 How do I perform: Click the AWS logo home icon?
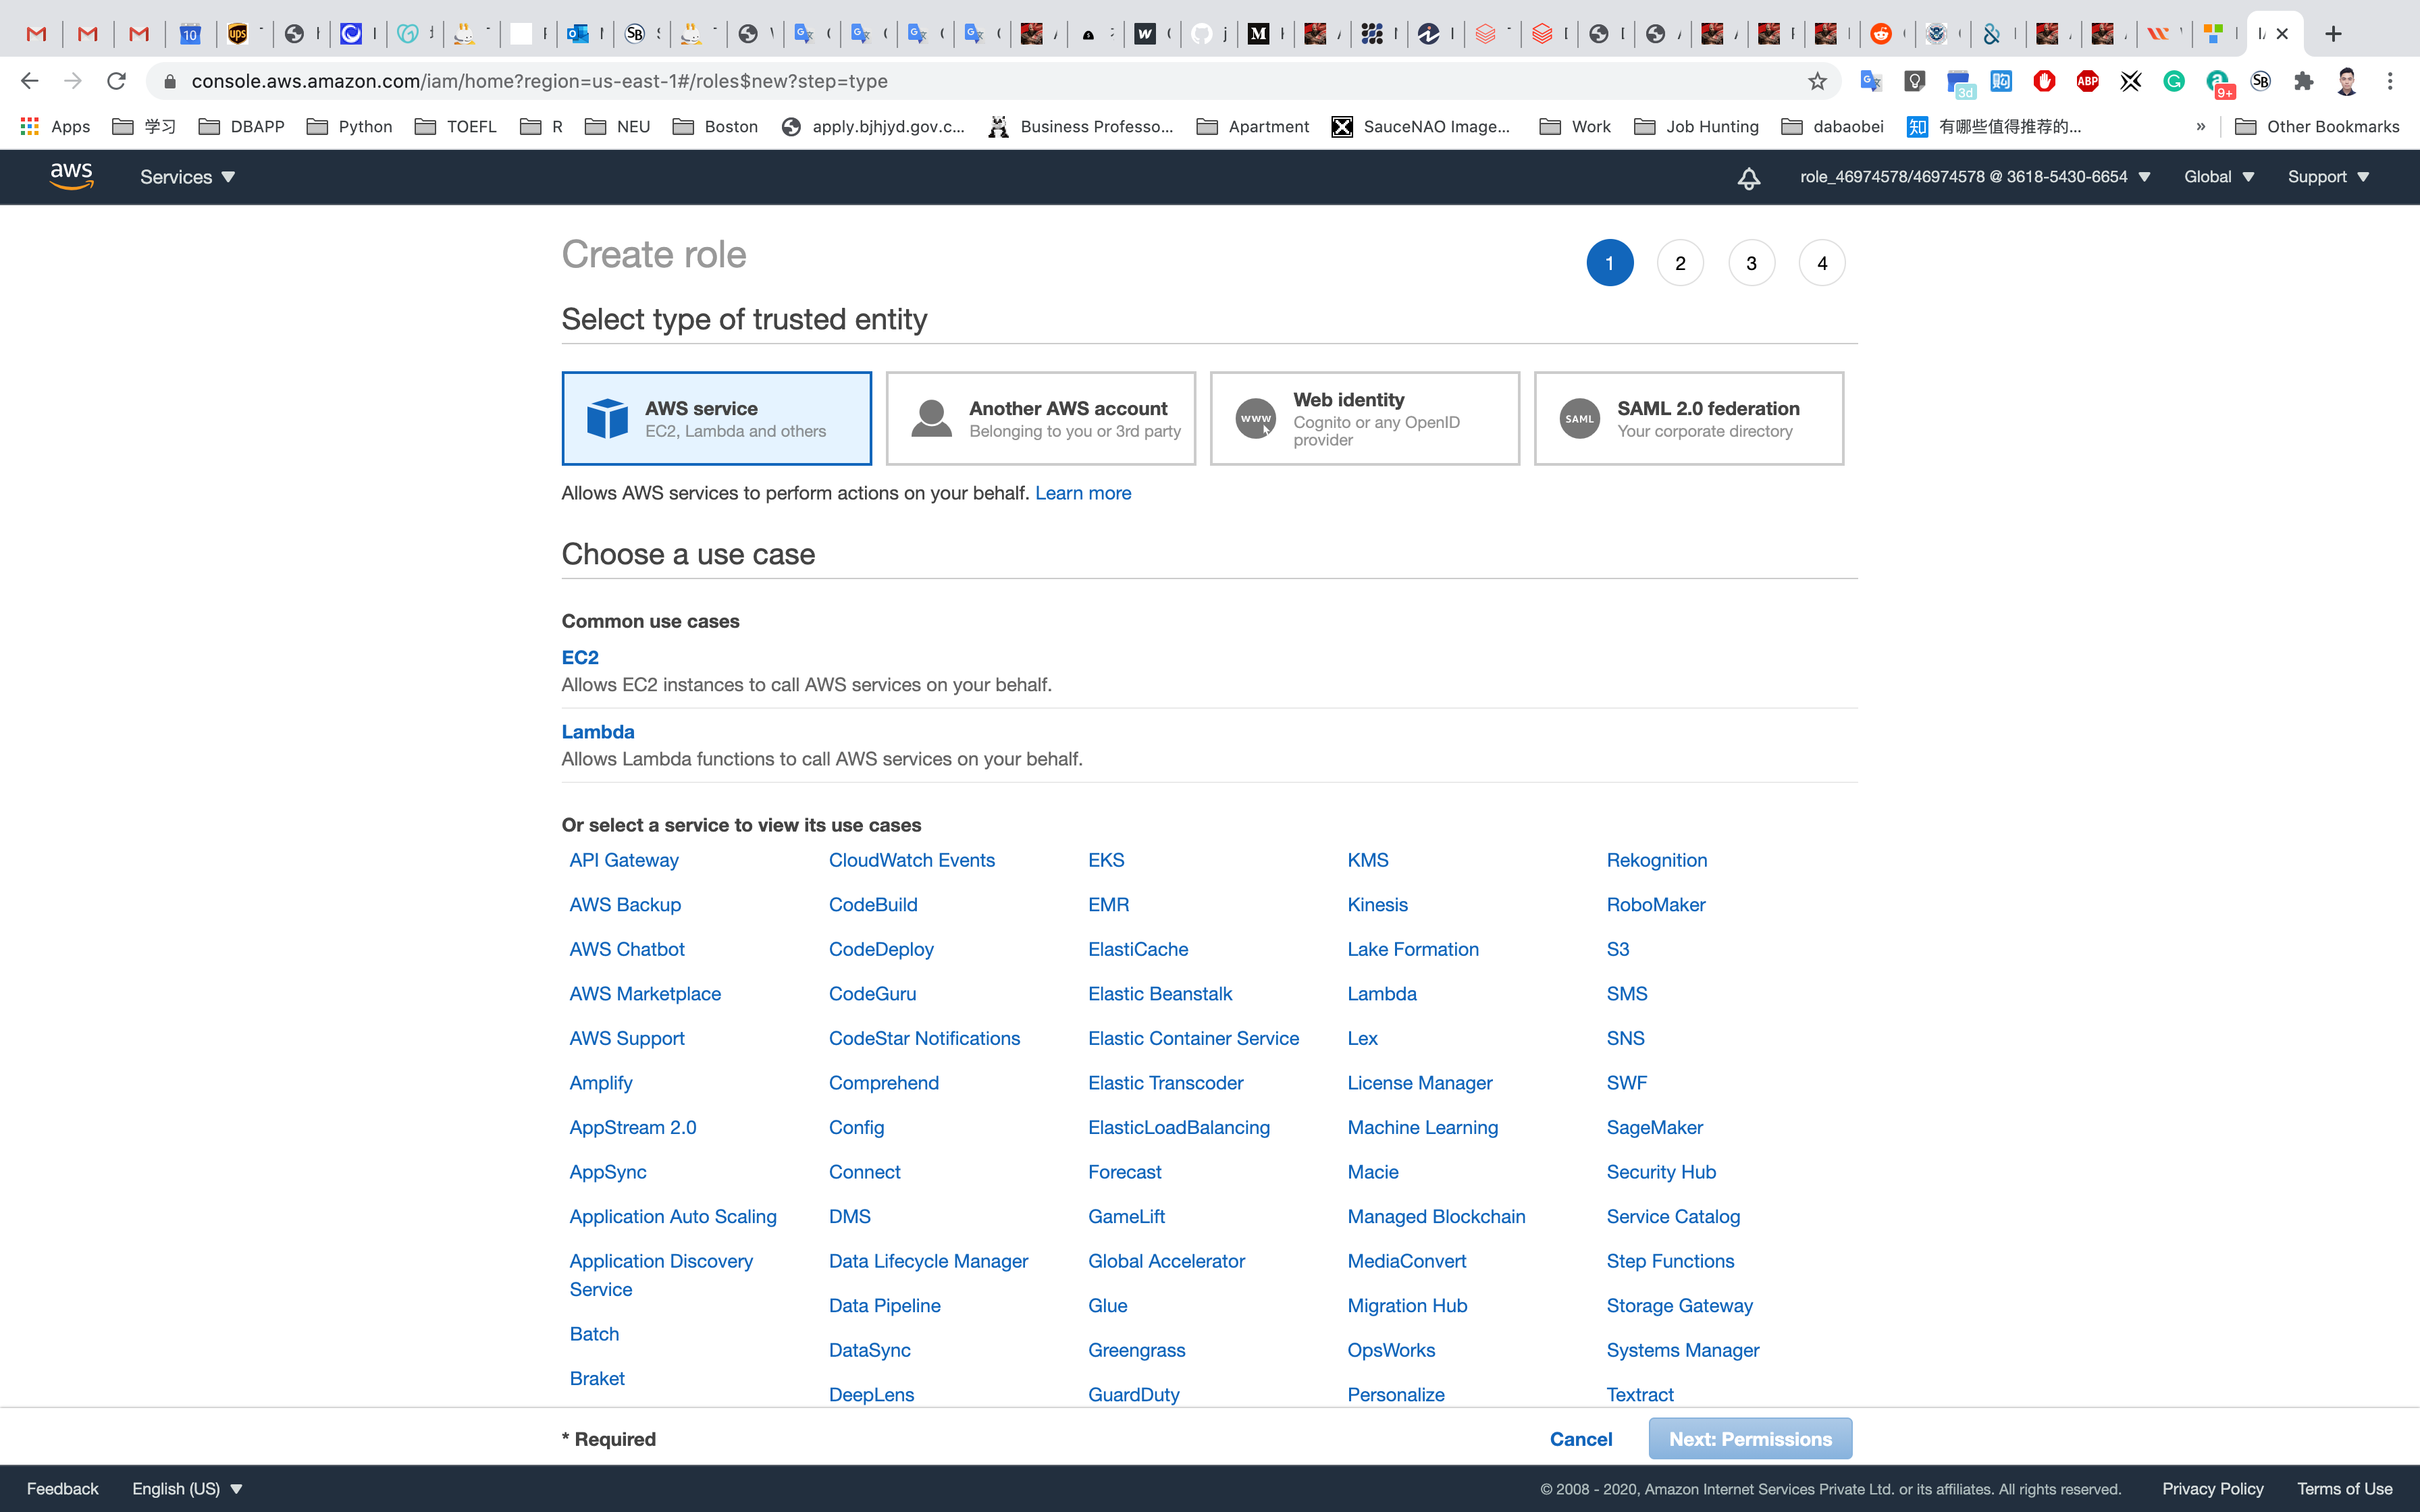tap(71, 177)
